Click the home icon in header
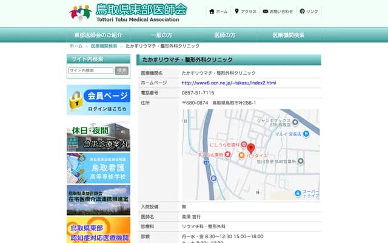The height and width of the screenshot is (243, 388). point(212,12)
